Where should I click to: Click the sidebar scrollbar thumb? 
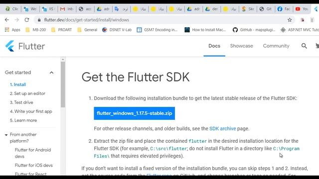click(x=63, y=85)
